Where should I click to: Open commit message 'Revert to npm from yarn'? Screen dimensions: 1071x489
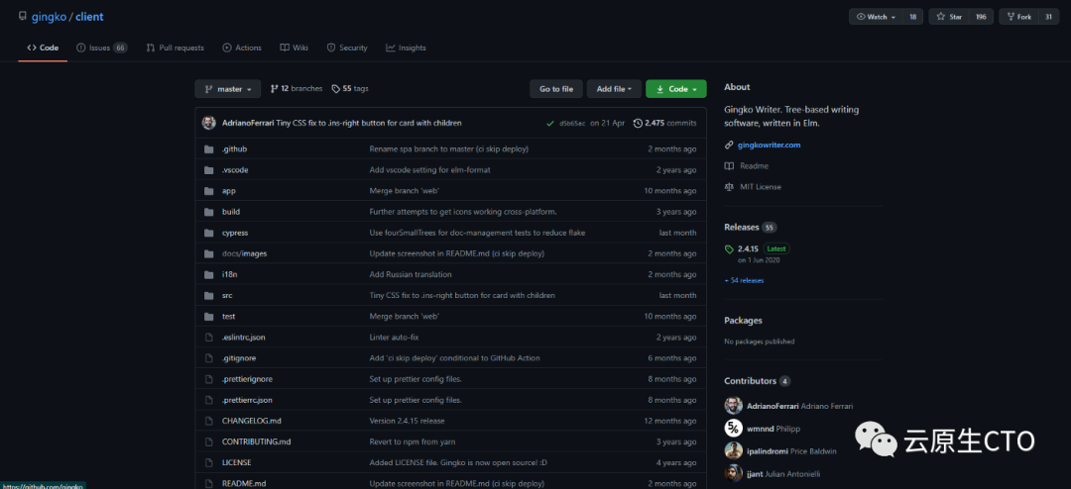(411, 441)
